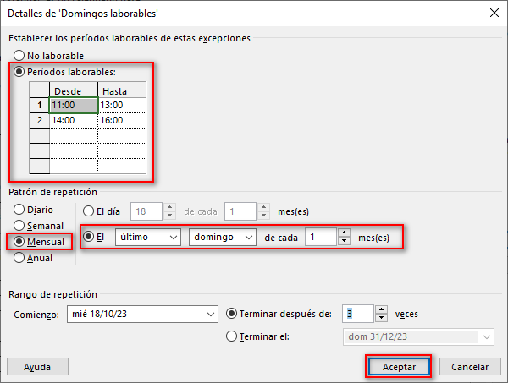
Task: Select the Anual repetition pattern
Action: 19,258
